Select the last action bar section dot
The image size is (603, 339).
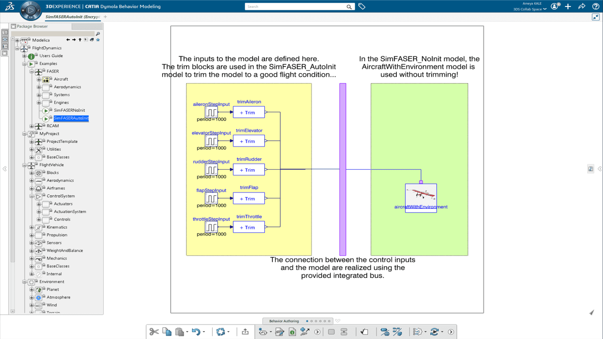coord(329,321)
